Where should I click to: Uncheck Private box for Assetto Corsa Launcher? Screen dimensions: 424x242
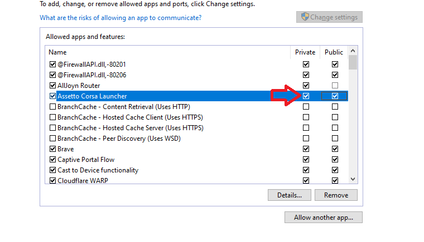click(x=306, y=96)
